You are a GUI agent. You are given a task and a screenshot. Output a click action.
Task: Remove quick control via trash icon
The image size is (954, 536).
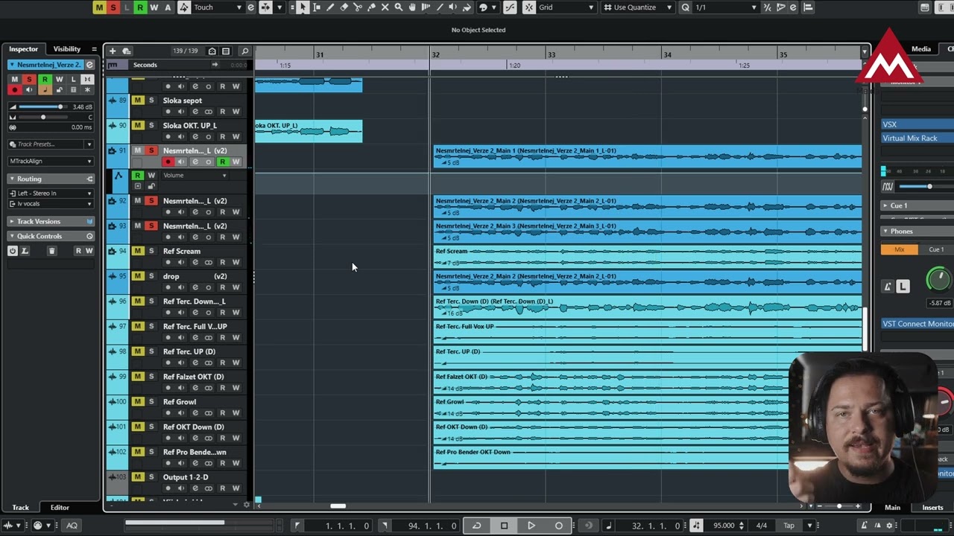[52, 251]
